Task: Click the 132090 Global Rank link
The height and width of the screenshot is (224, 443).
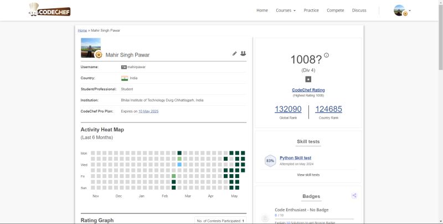Action: click(288, 109)
